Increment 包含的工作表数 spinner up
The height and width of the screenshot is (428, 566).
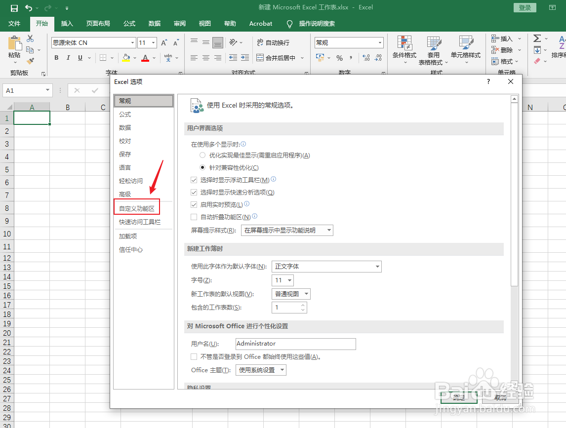[x=303, y=305]
